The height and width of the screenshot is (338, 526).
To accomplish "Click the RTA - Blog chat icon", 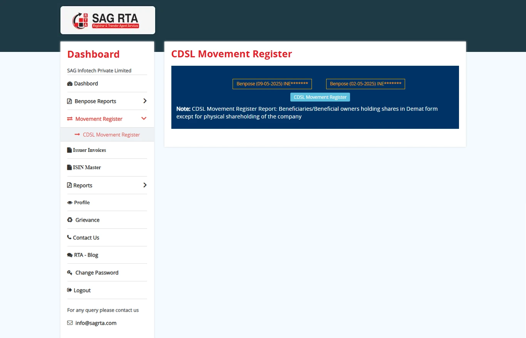I will [x=70, y=255].
